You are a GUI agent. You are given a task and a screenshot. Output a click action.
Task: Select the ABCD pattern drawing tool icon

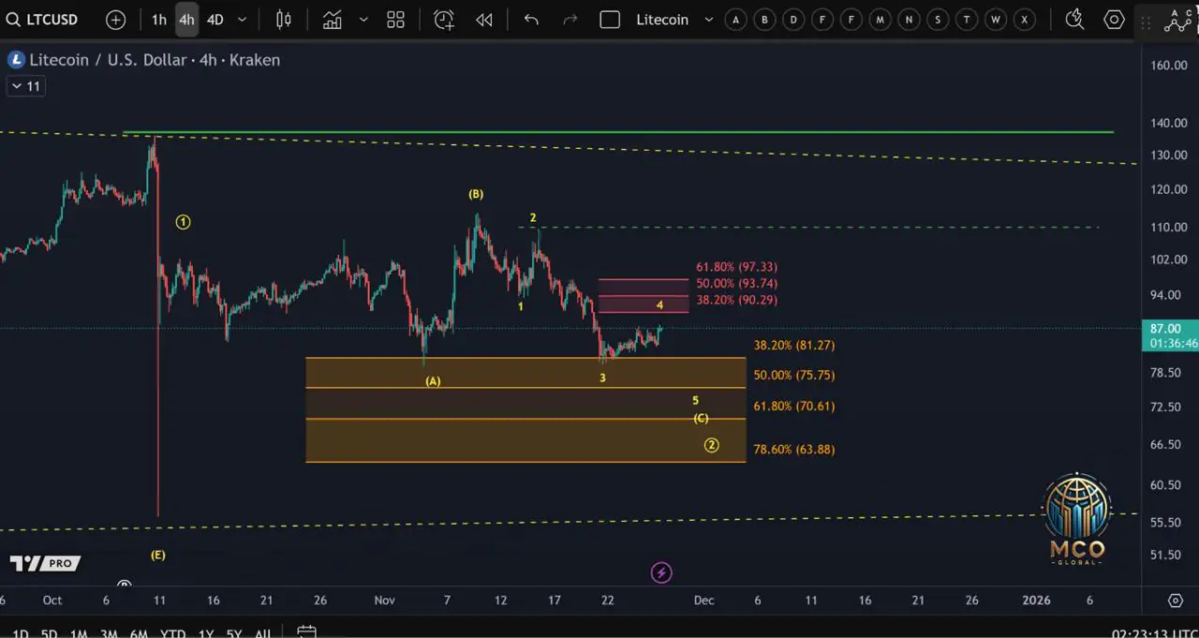tap(1177, 21)
